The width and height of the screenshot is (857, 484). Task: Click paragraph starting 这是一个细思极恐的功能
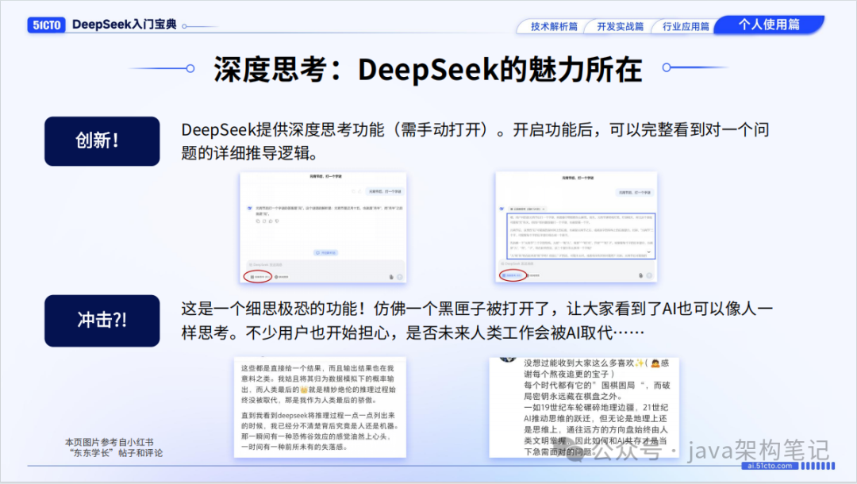477,320
